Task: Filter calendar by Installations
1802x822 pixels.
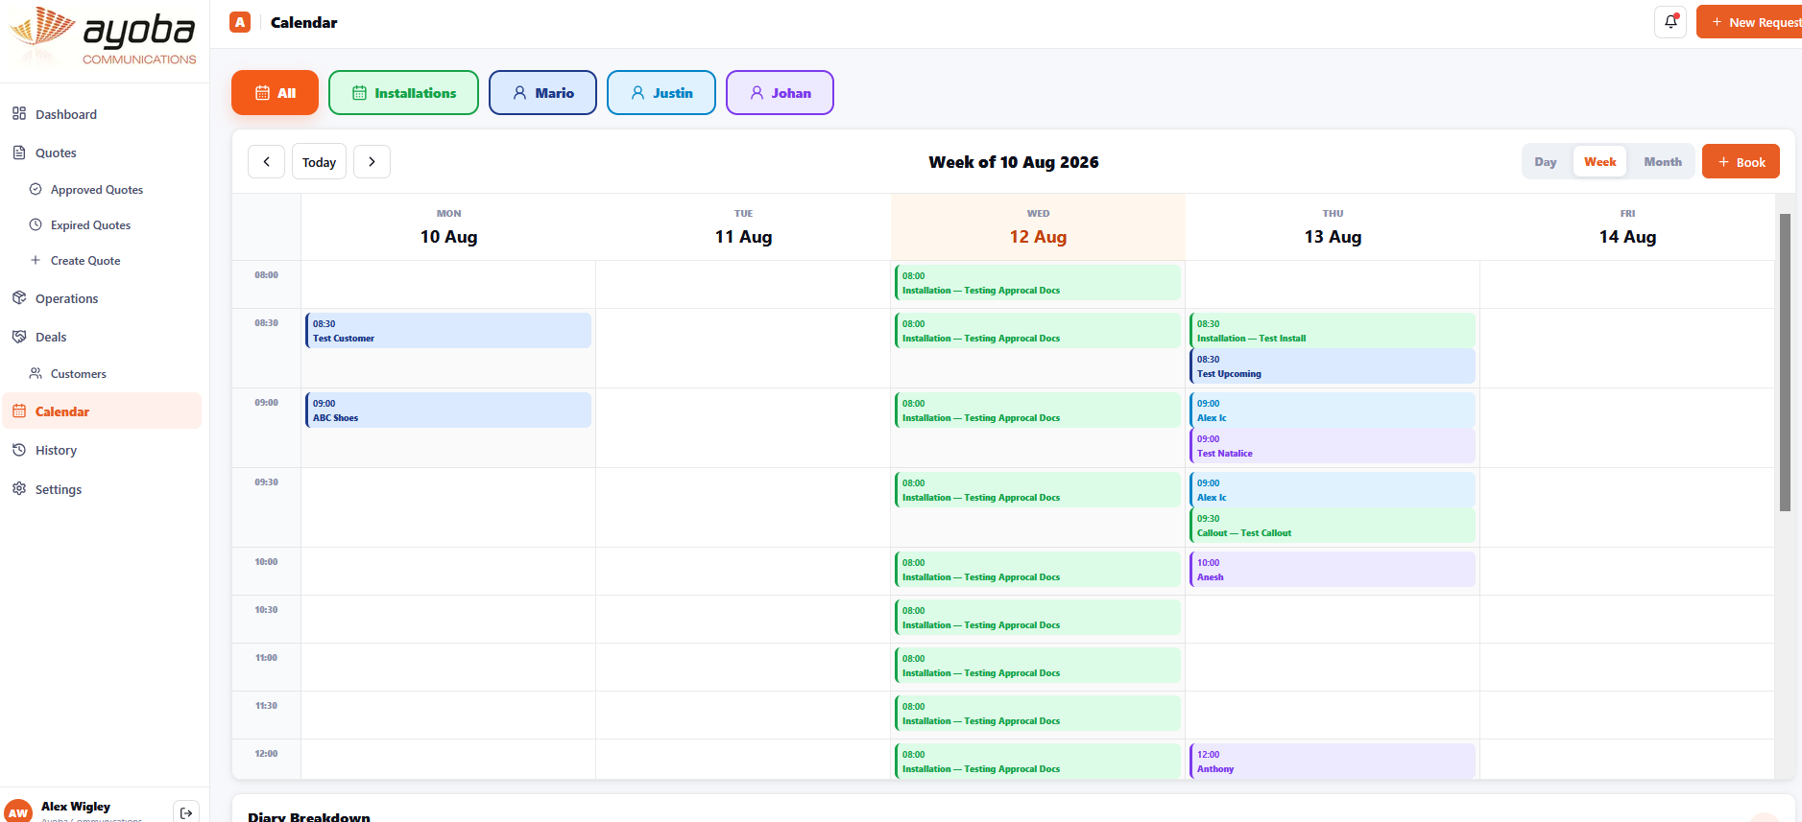Action: pos(403,93)
